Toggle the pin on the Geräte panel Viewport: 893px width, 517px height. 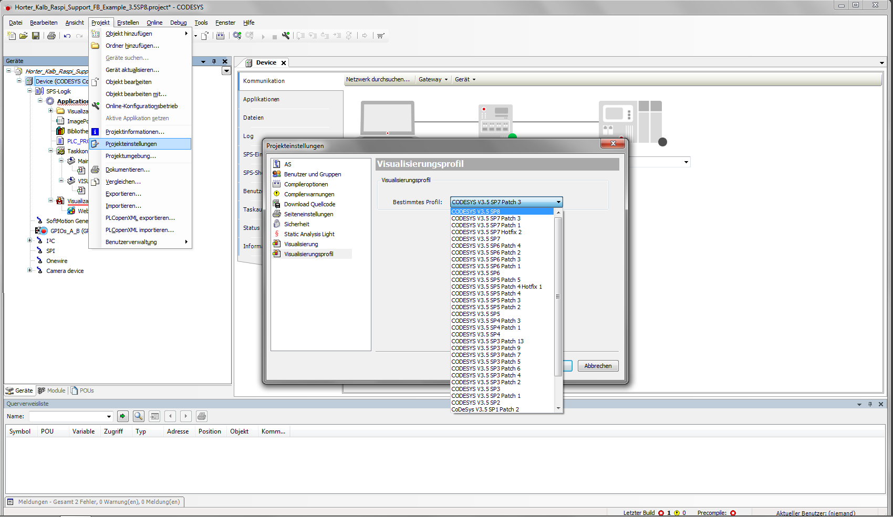point(214,61)
